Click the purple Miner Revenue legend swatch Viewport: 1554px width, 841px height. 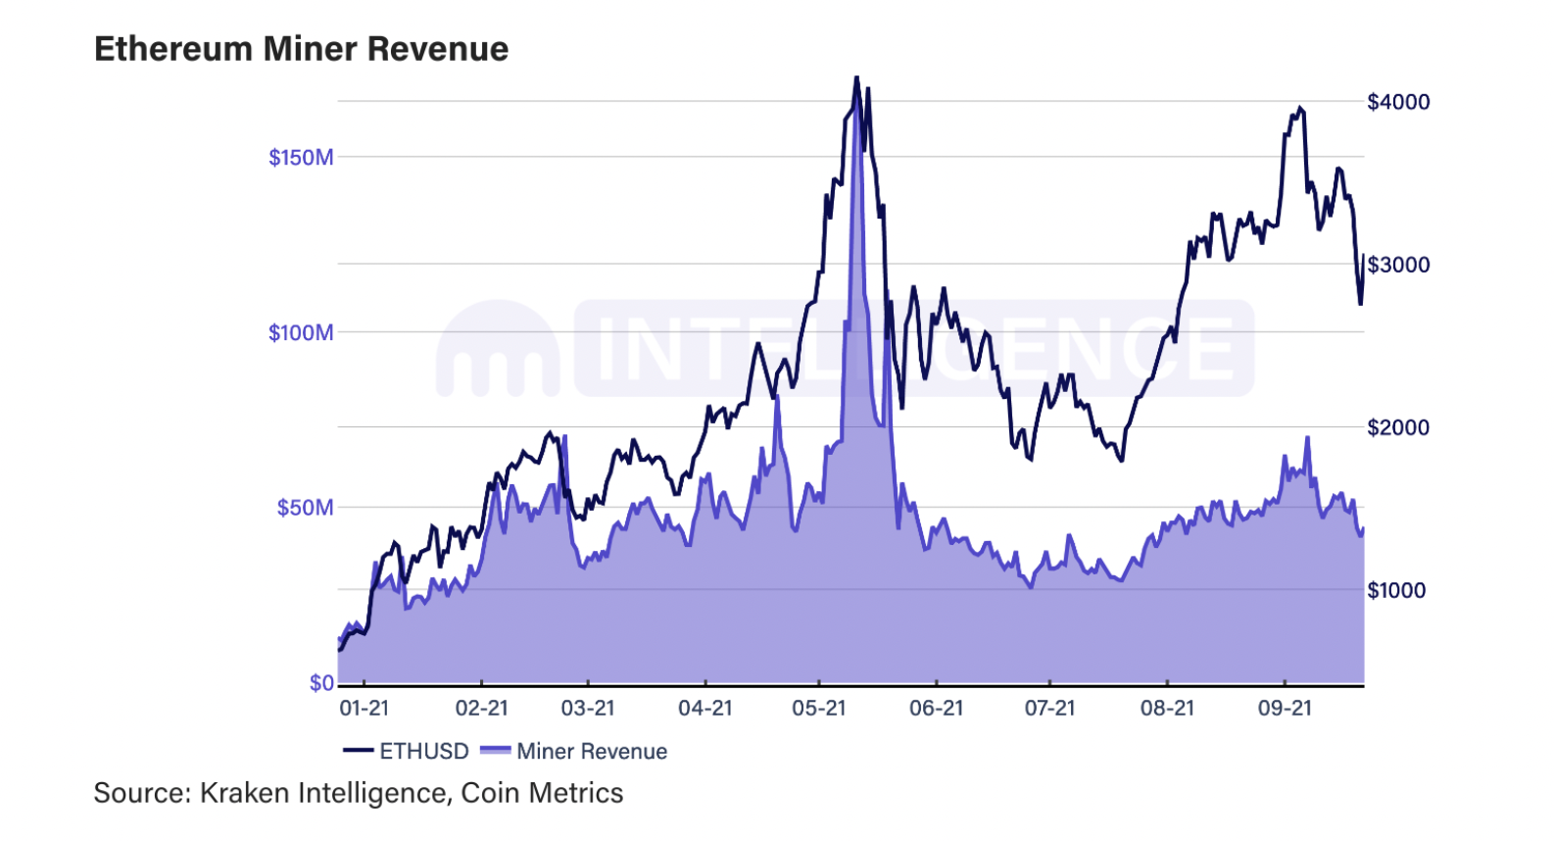[x=496, y=751]
